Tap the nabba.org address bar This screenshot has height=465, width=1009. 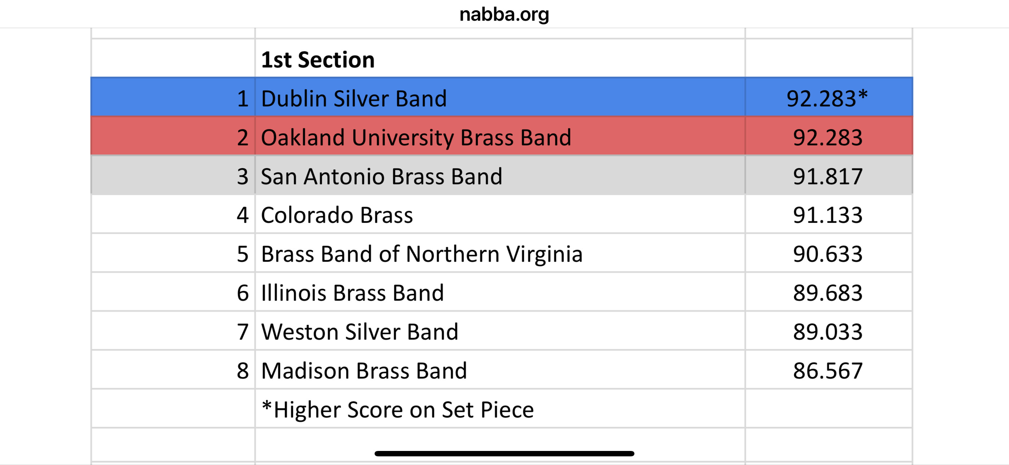pos(504,14)
